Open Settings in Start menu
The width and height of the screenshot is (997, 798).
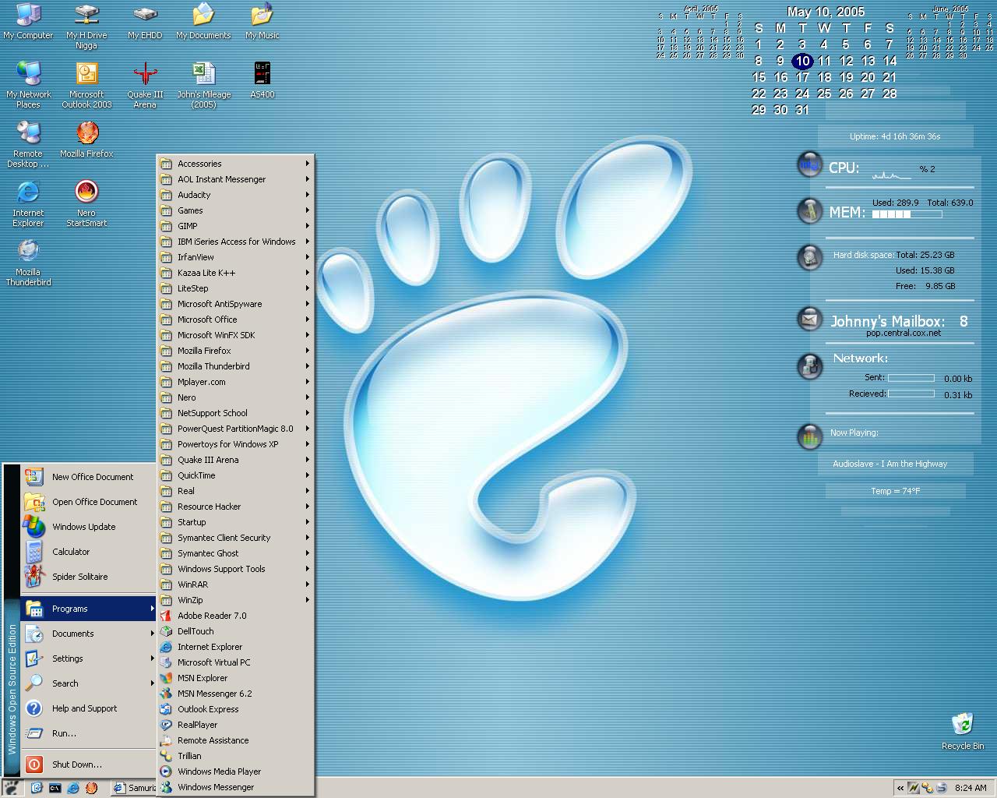pyautogui.click(x=89, y=659)
